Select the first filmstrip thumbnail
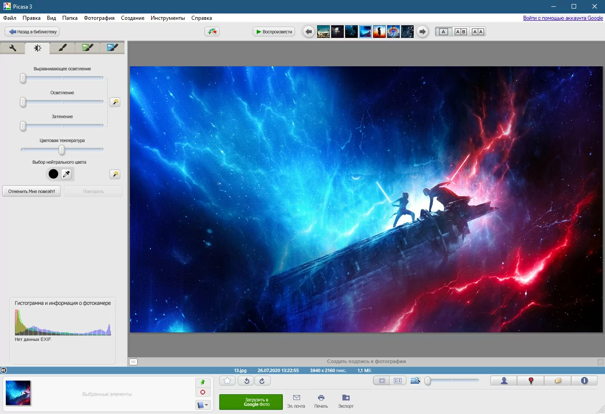This screenshot has height=414, width=605. pos(323,32)
